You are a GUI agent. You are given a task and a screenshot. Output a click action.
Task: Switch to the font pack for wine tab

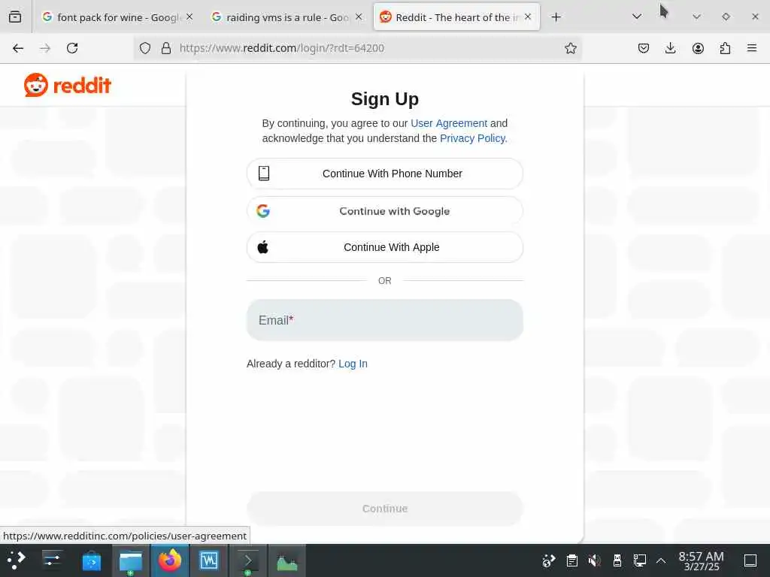coord(117,17)
